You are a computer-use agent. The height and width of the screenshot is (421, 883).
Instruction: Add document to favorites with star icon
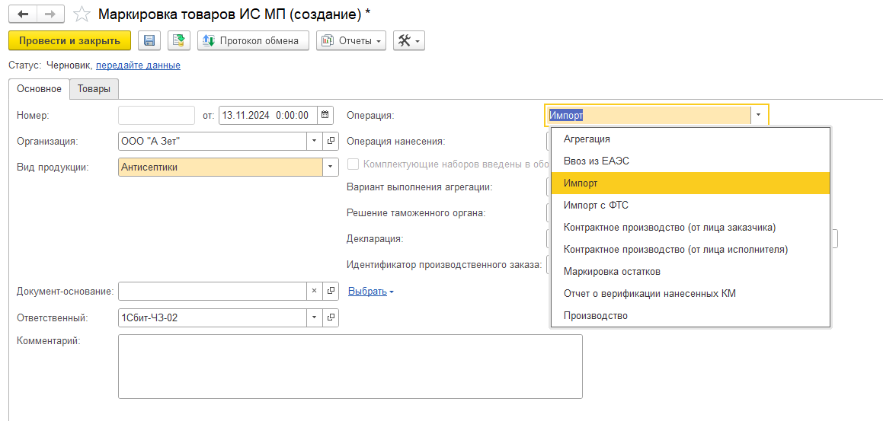tap(82, 14)
